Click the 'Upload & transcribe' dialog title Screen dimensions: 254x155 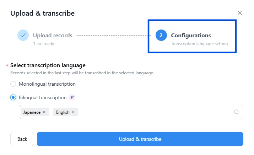pos(42,13)
